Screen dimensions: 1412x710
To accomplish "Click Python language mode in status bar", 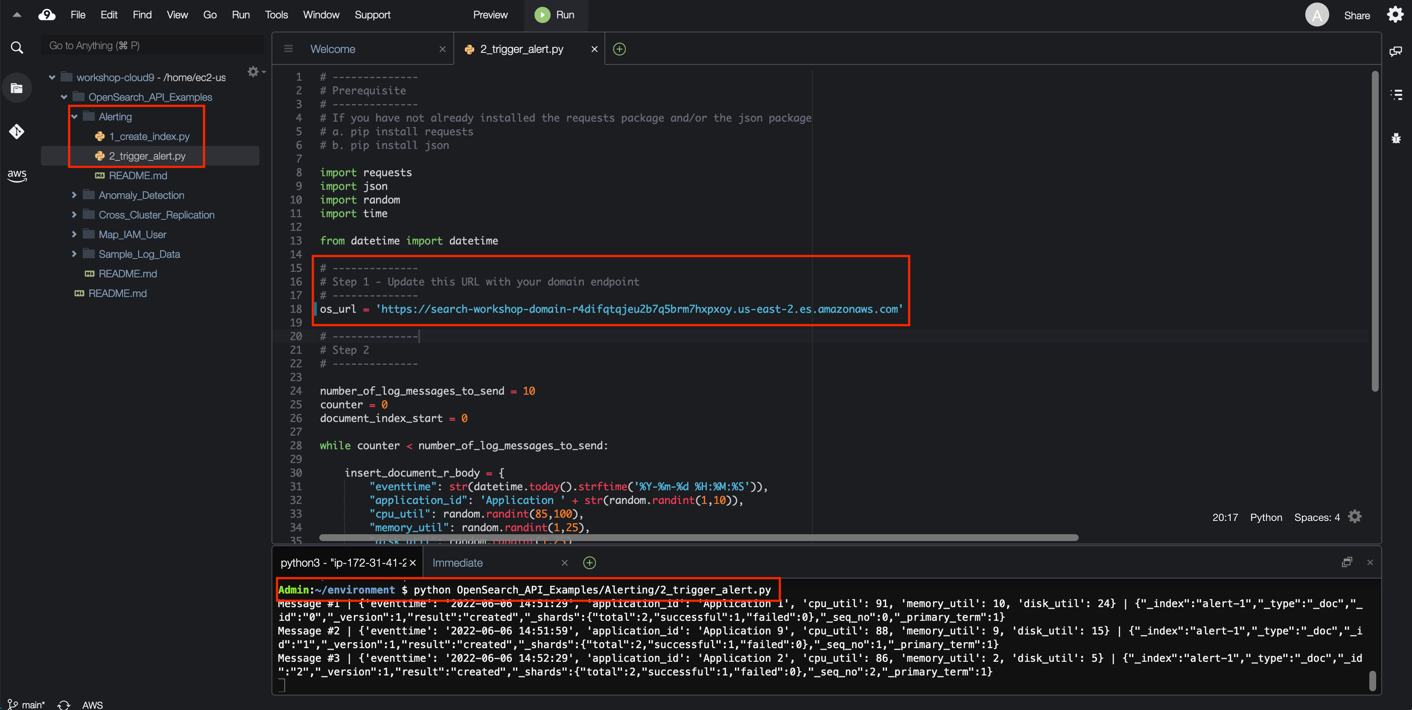I will (1266, 517).
